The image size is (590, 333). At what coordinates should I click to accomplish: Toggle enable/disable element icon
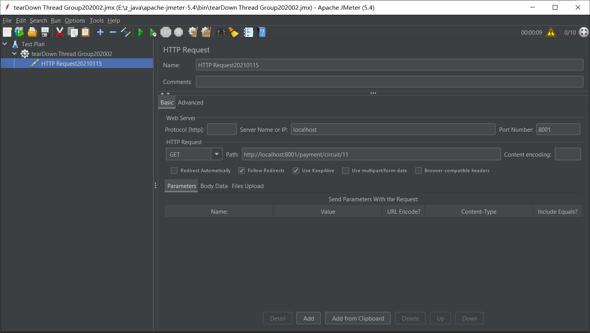125,32
